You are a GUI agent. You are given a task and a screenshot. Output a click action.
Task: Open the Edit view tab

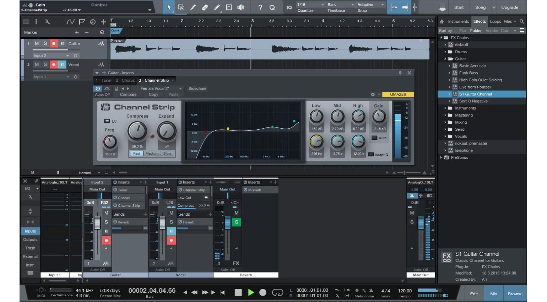(x=474, y=294)
